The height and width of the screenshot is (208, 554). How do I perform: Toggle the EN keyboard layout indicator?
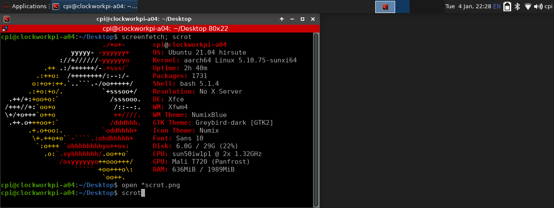497,6
